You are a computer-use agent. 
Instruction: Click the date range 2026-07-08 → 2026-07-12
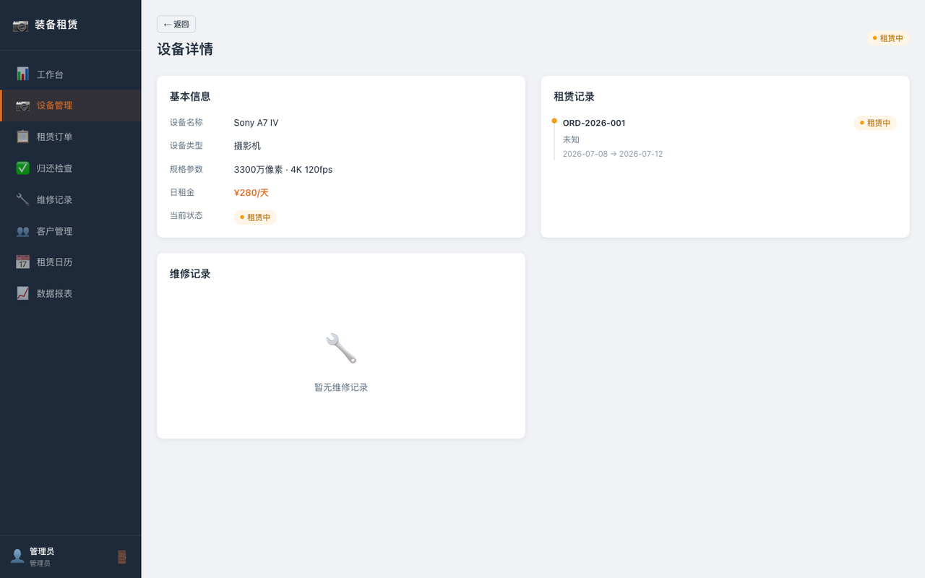(x=613, y=154)
